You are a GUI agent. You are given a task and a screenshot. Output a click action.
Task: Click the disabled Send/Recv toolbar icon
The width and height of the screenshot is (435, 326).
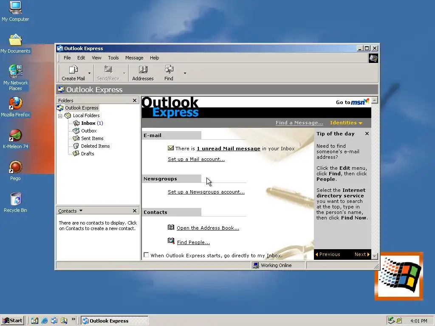[x=108, y=69]
